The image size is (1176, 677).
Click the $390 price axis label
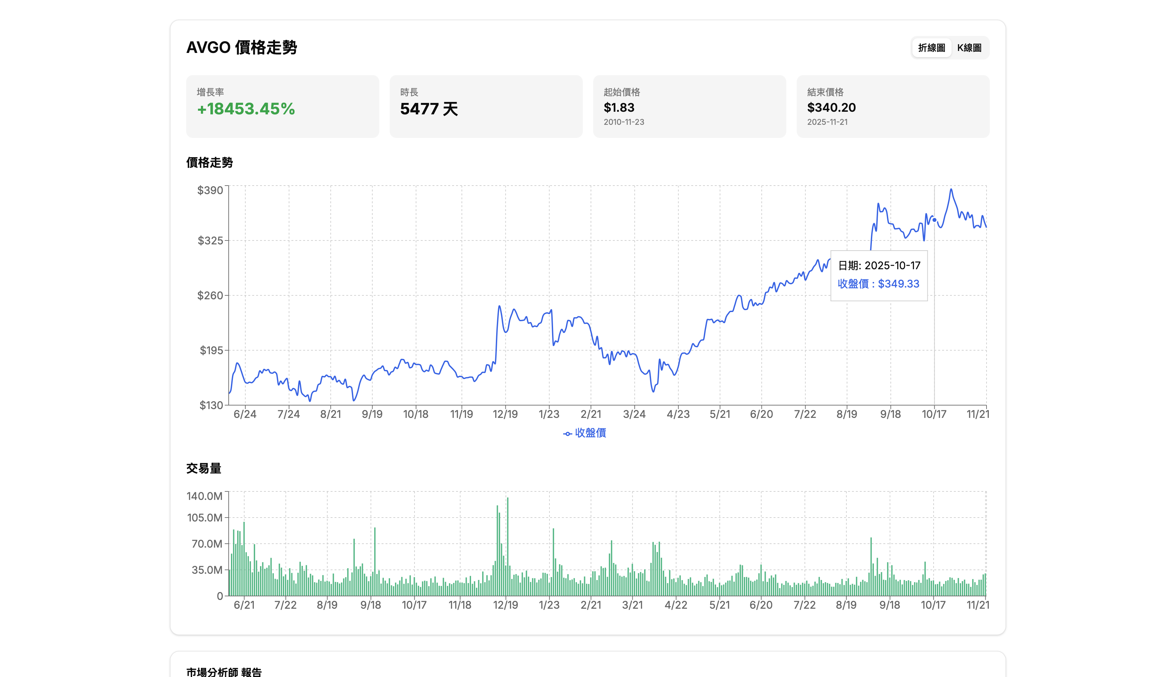[210, 190]
